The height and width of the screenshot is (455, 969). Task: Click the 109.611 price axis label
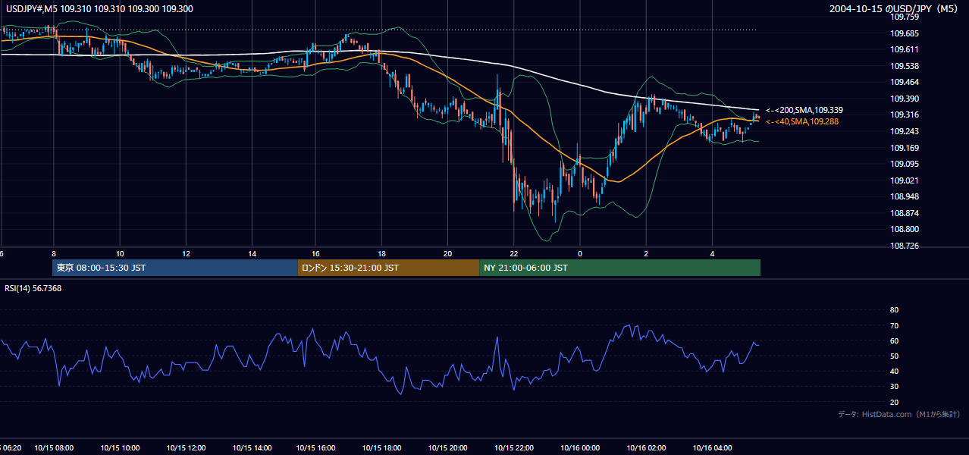[905, 49]
